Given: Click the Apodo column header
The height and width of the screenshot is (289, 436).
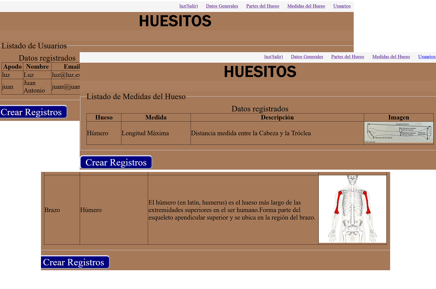Looking at the screenshot, I should click(12, 66).
